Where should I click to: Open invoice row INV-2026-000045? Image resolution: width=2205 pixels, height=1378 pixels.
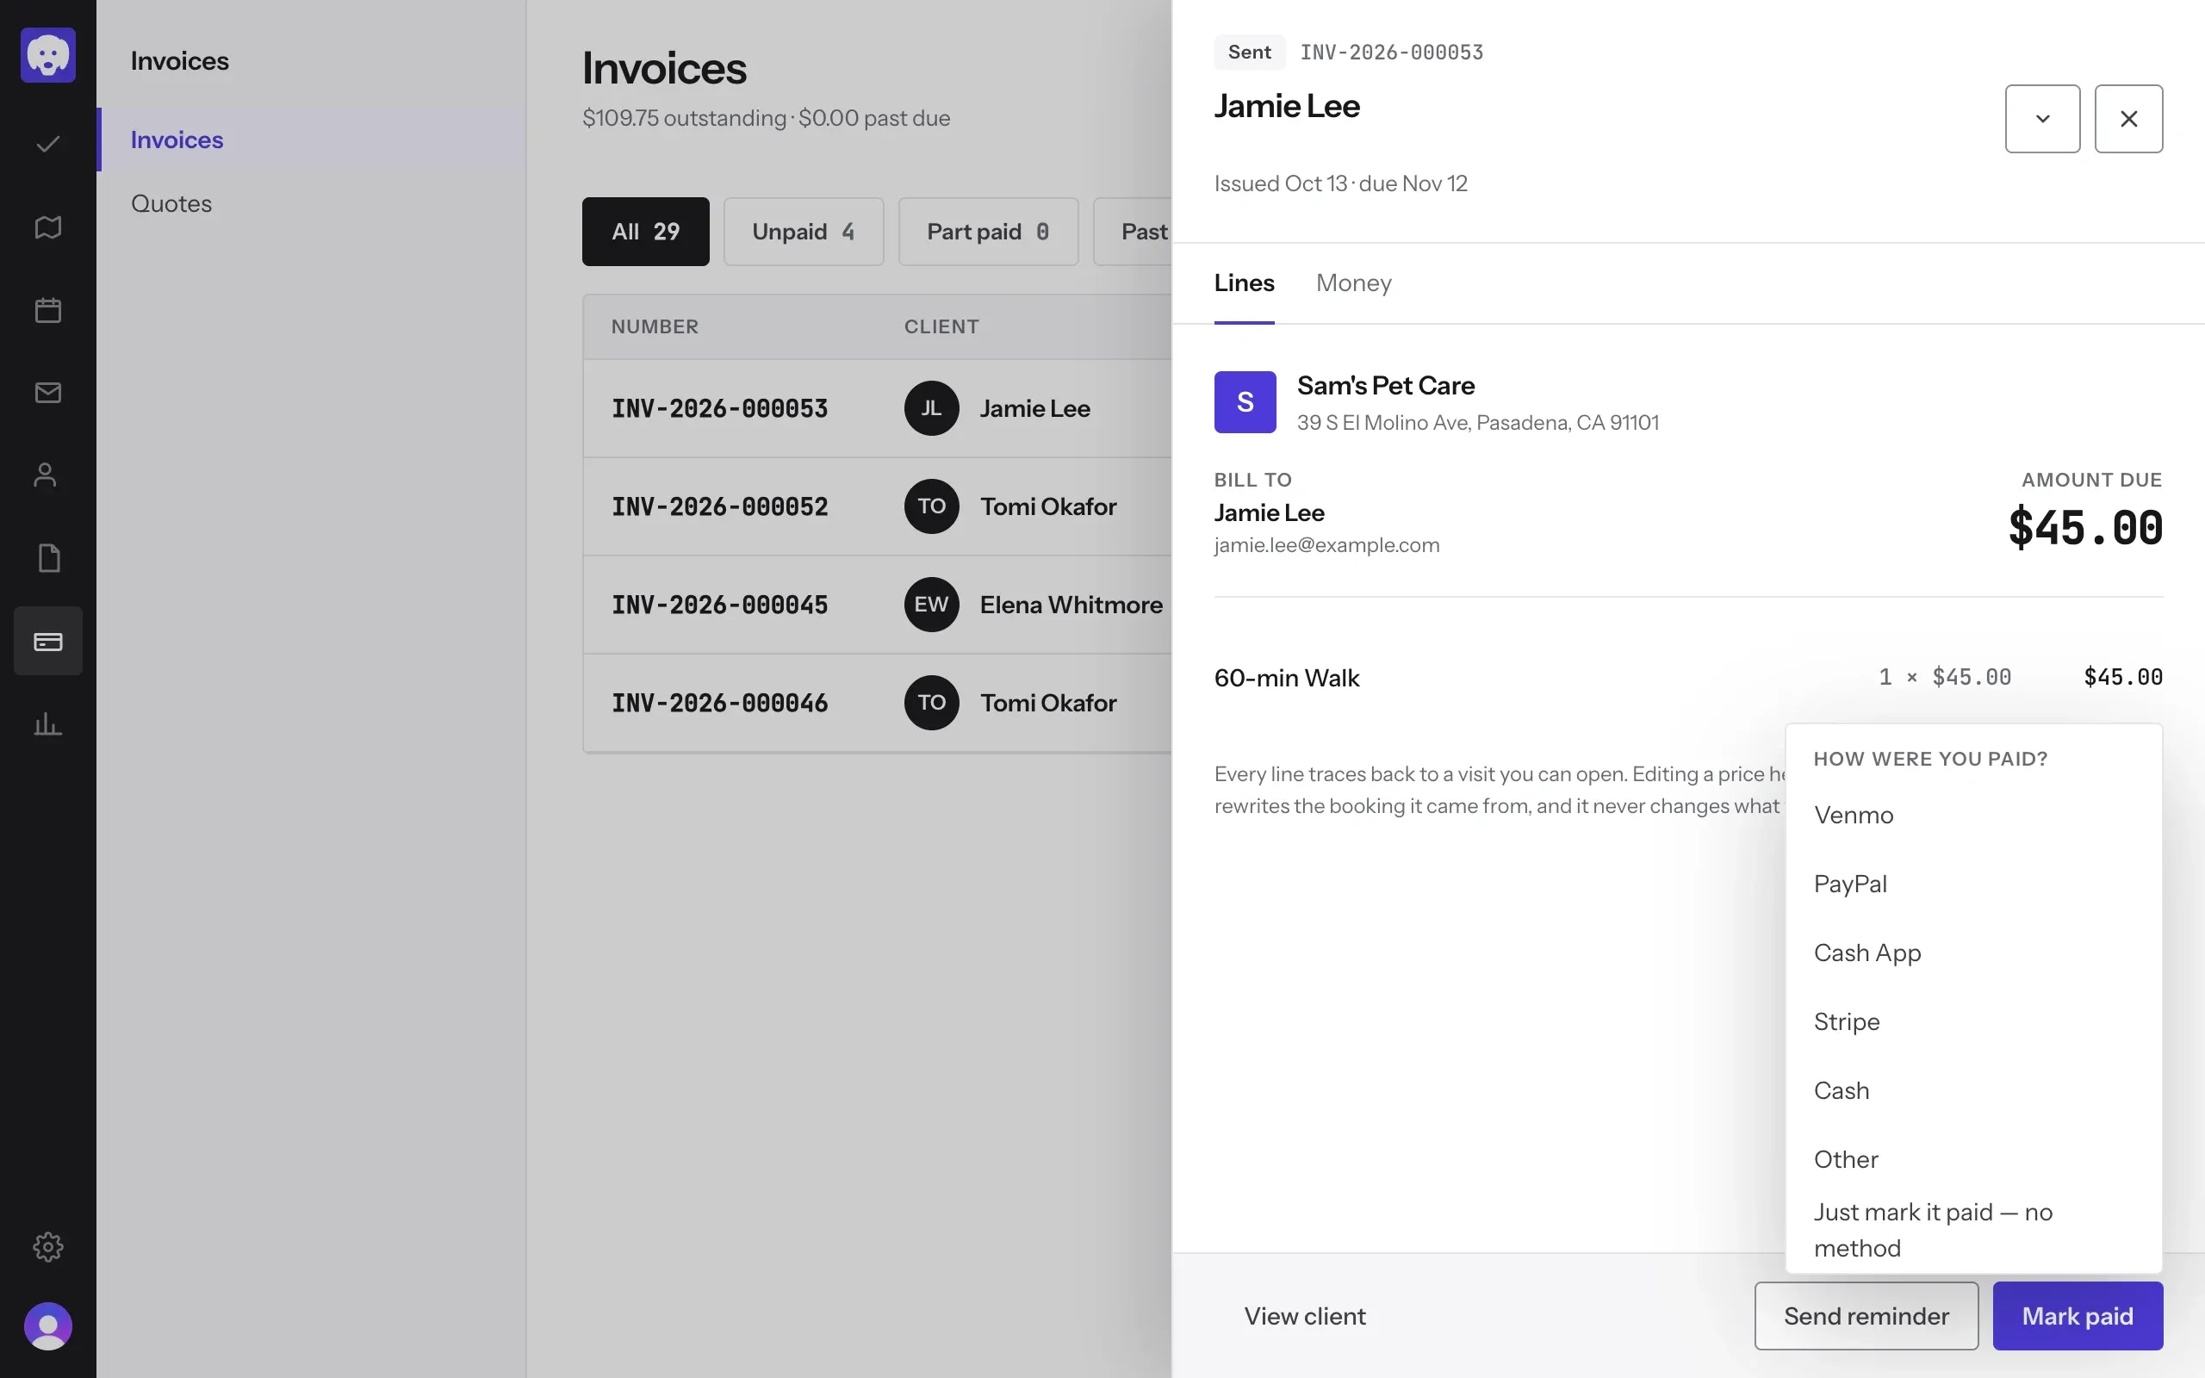click(x=878, y=605)
